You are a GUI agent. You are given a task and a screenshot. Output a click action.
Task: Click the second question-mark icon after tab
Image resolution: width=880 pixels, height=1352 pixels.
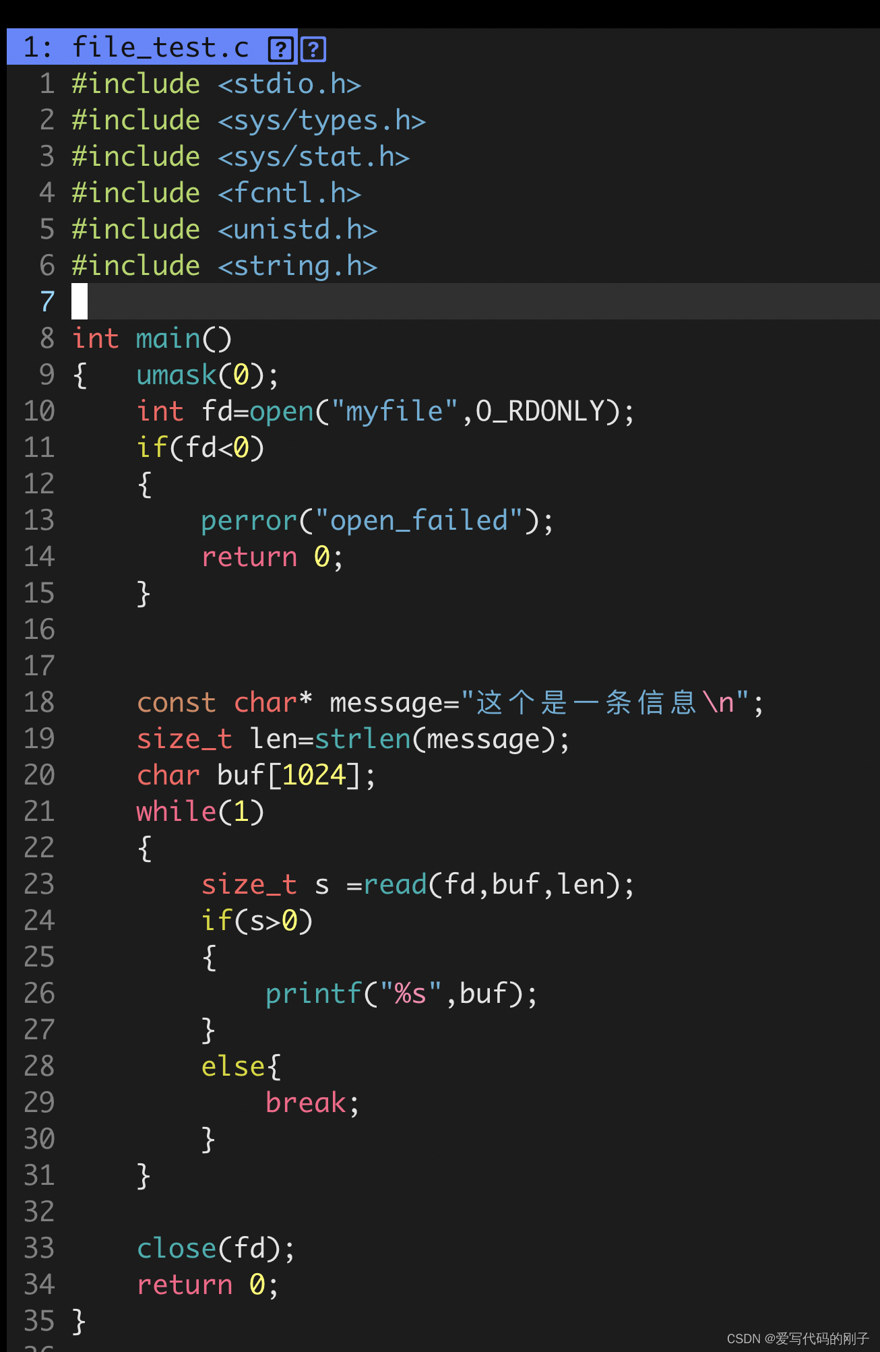point(313,49)
